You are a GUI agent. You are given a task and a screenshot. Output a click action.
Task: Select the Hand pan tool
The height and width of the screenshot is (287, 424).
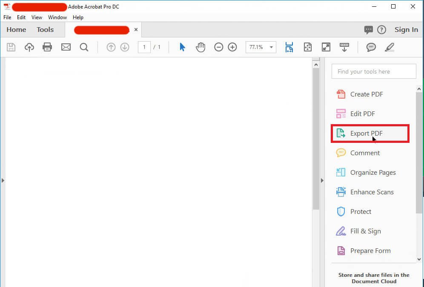201,47
